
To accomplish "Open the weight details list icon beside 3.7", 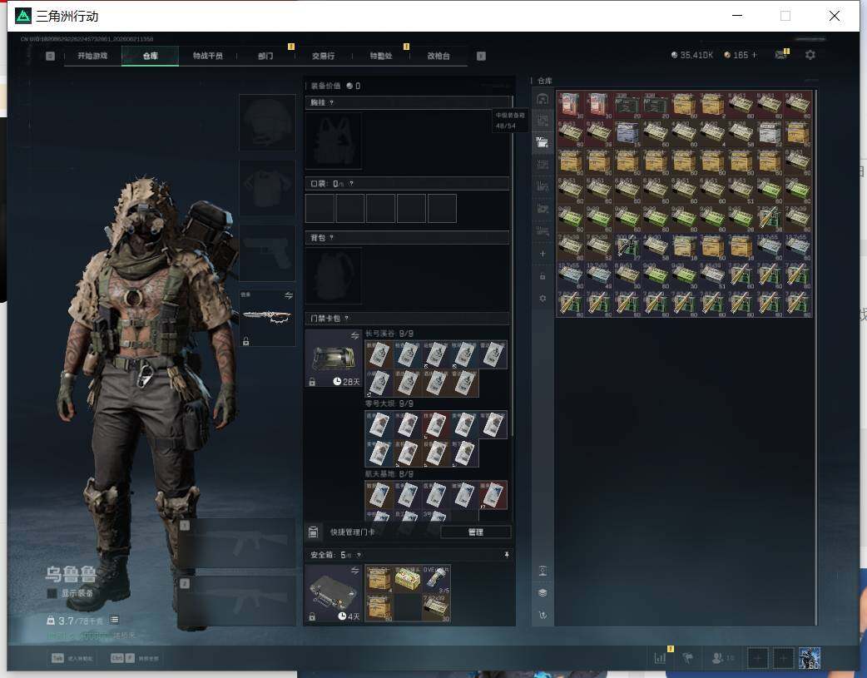I will 114,620.
